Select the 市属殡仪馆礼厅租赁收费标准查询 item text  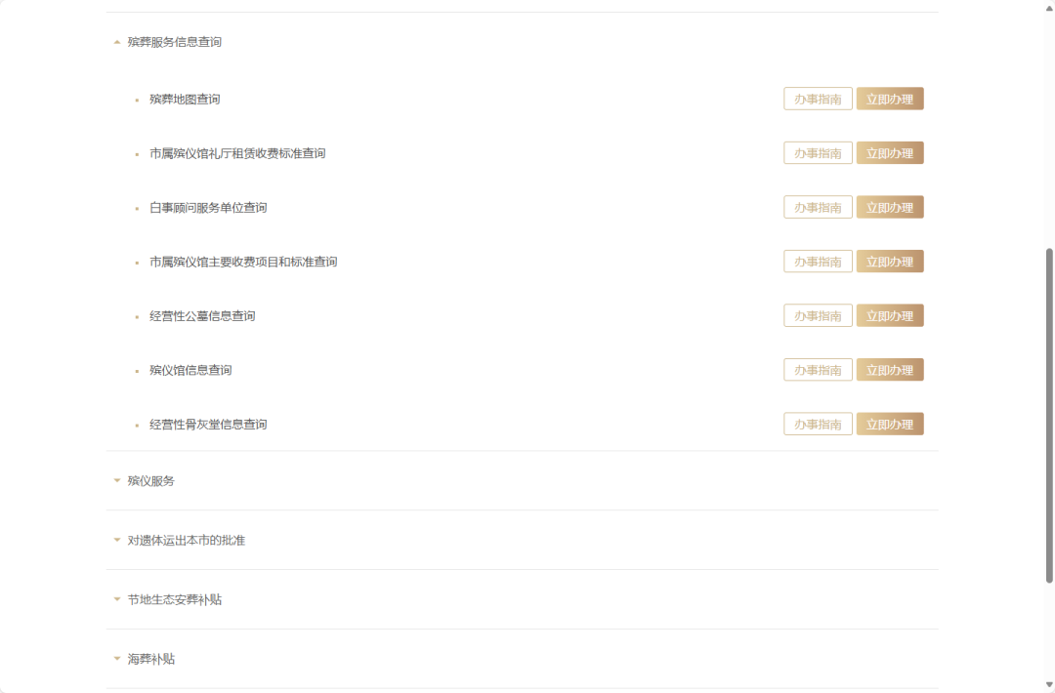(x=237, y=153)
